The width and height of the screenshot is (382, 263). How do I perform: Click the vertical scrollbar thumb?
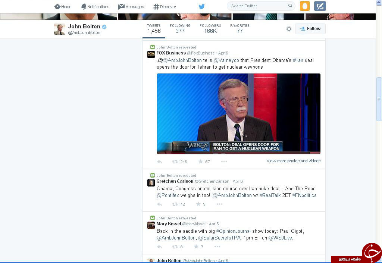coord(379,99)
